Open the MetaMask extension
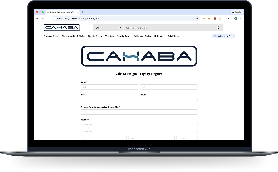The height and width of the screenshot is (172, 278). (209, 18)
